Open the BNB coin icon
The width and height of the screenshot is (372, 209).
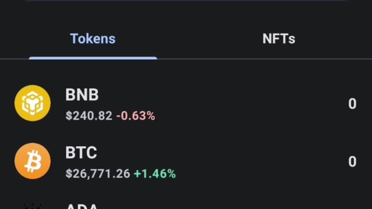click(33, 103)
